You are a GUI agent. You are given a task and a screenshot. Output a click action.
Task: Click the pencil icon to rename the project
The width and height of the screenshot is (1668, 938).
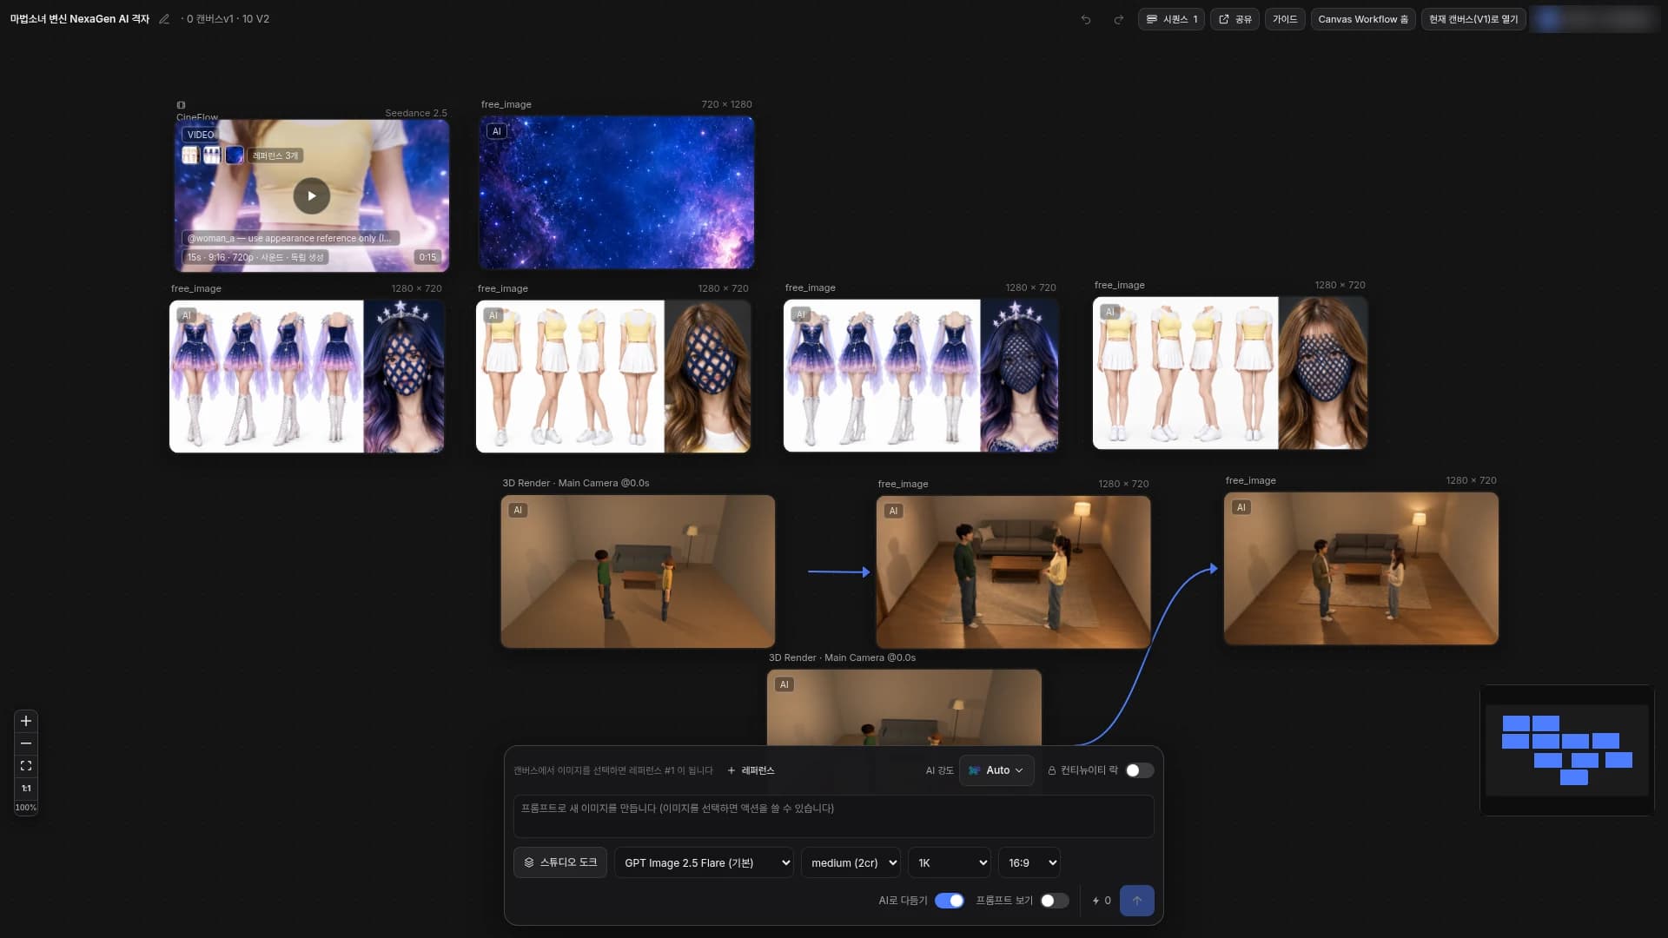pos(164,19)
